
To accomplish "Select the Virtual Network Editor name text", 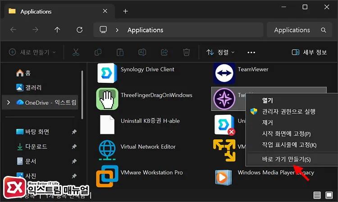I will pyautogui.click(x=148, y=147).
